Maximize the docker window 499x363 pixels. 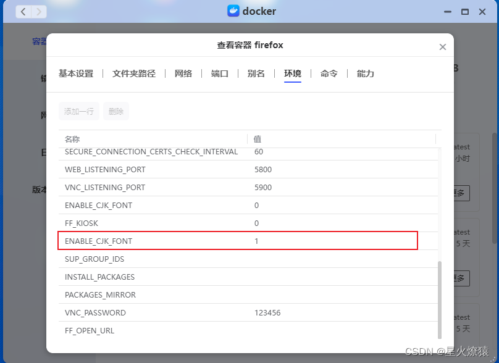point(465,12)
